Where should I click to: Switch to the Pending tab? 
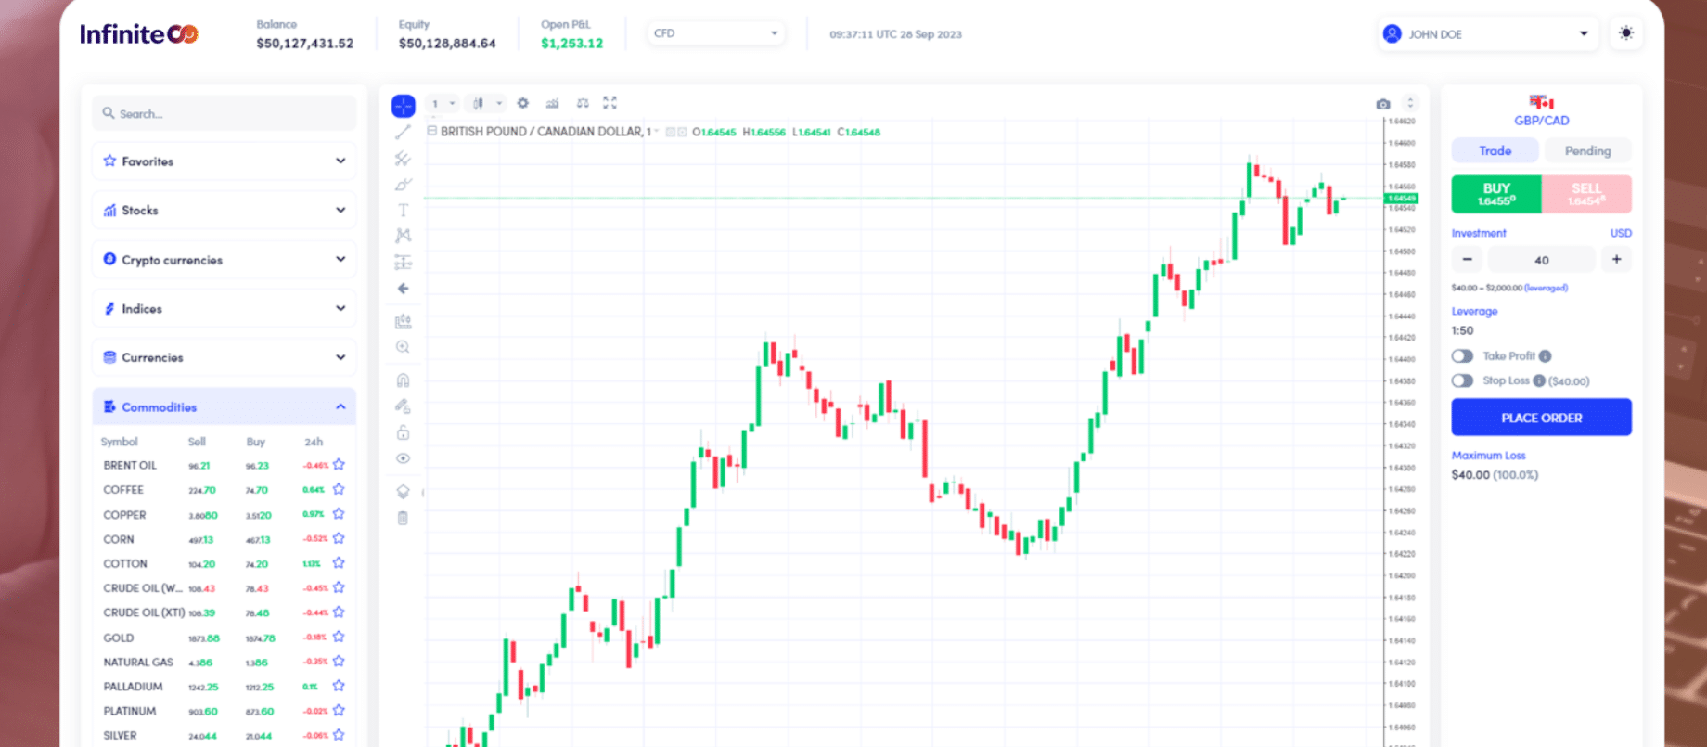(1587, 151)
